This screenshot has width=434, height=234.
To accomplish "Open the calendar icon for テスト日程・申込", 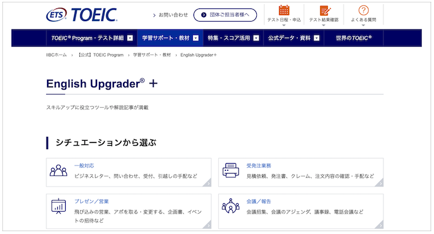I will [x=284, y=10].
